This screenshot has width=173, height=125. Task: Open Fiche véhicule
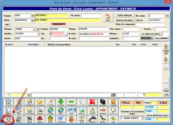pos(125,15)
